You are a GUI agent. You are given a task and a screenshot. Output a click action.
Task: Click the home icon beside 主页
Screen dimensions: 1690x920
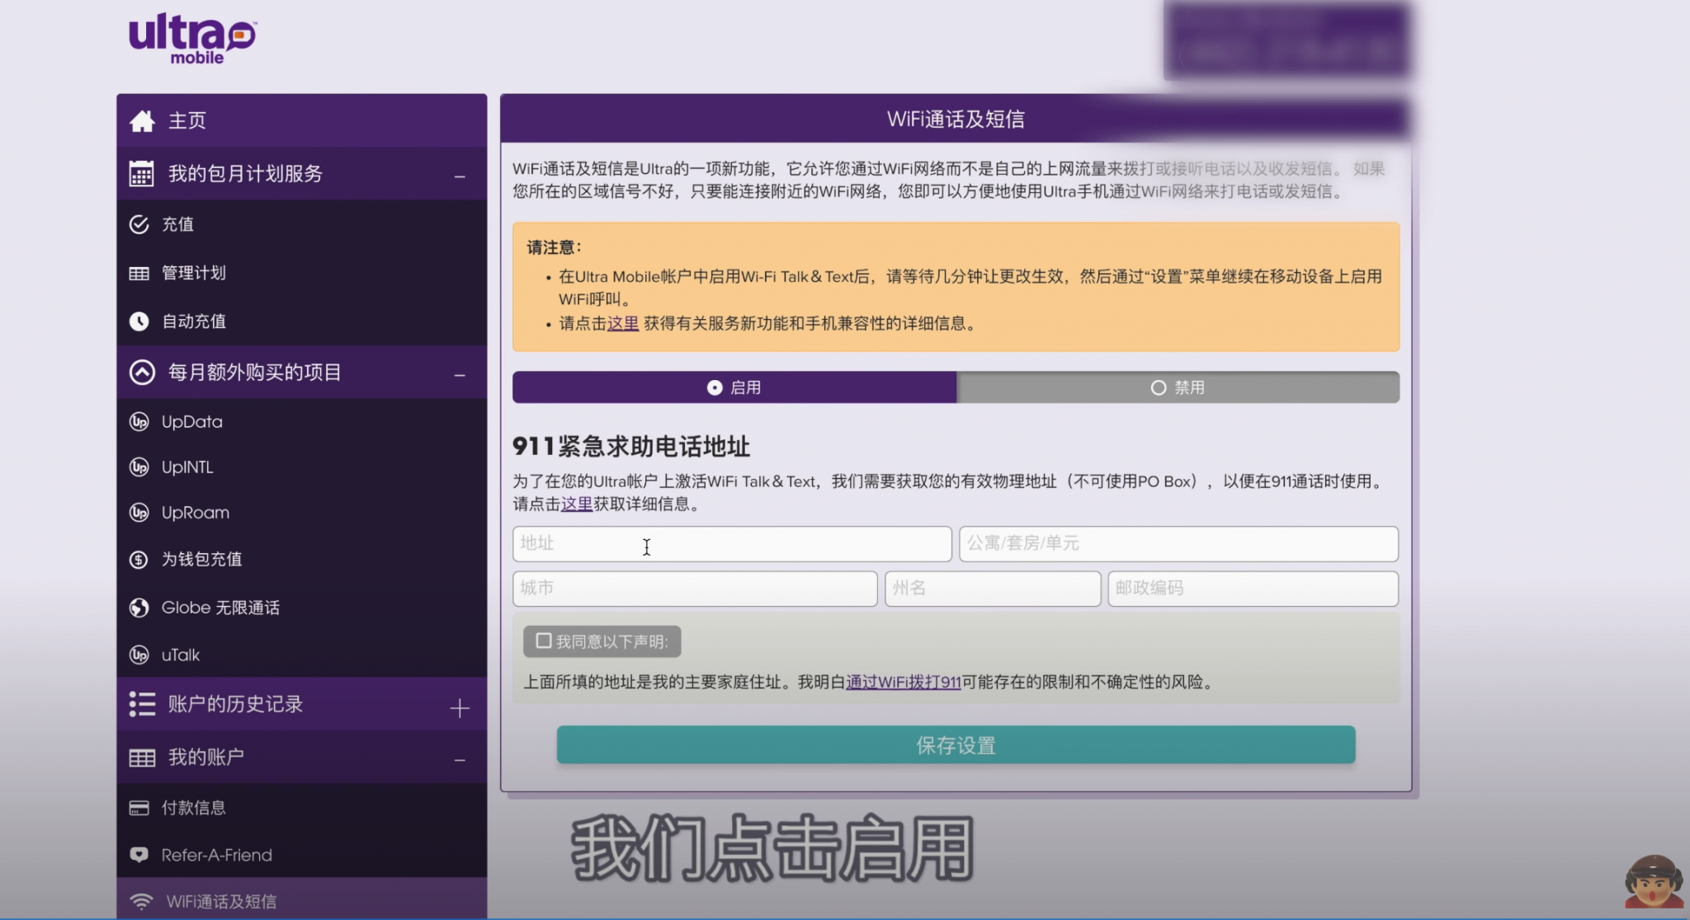click(142, 121)
